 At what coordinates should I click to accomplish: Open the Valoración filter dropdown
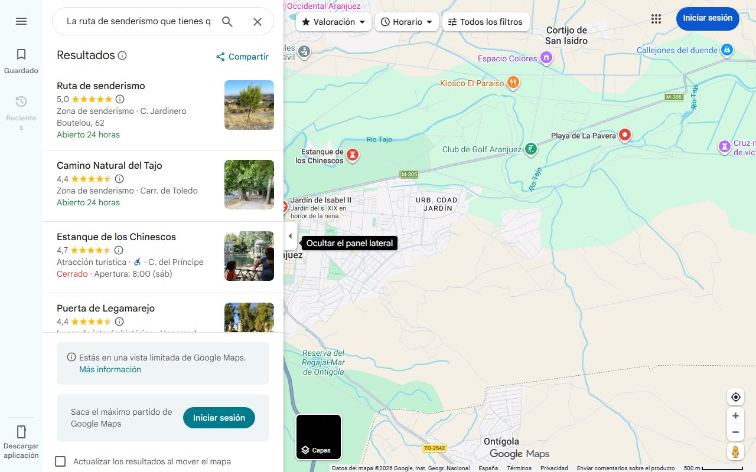(335, 22)
